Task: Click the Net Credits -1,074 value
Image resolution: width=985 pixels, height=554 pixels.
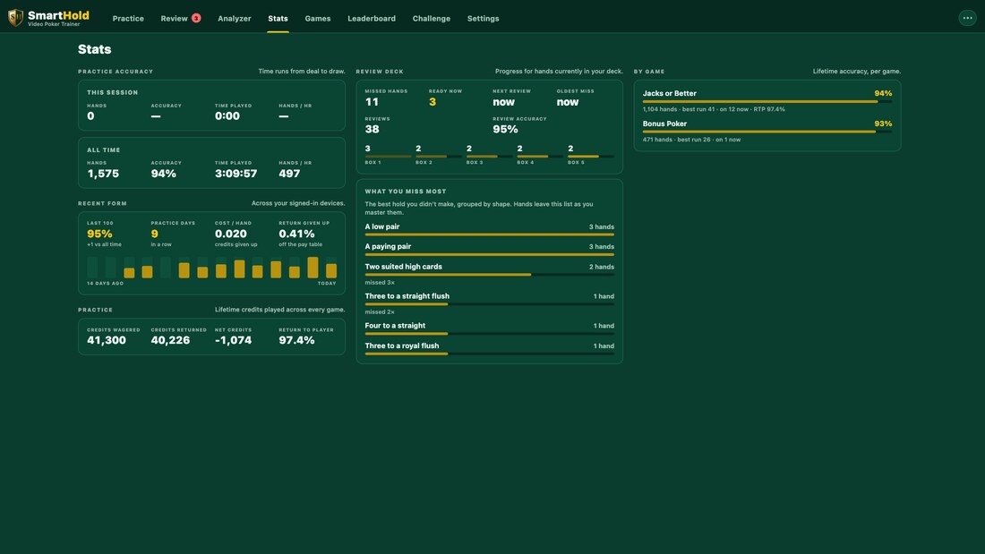Action: [x=233, y=340]
